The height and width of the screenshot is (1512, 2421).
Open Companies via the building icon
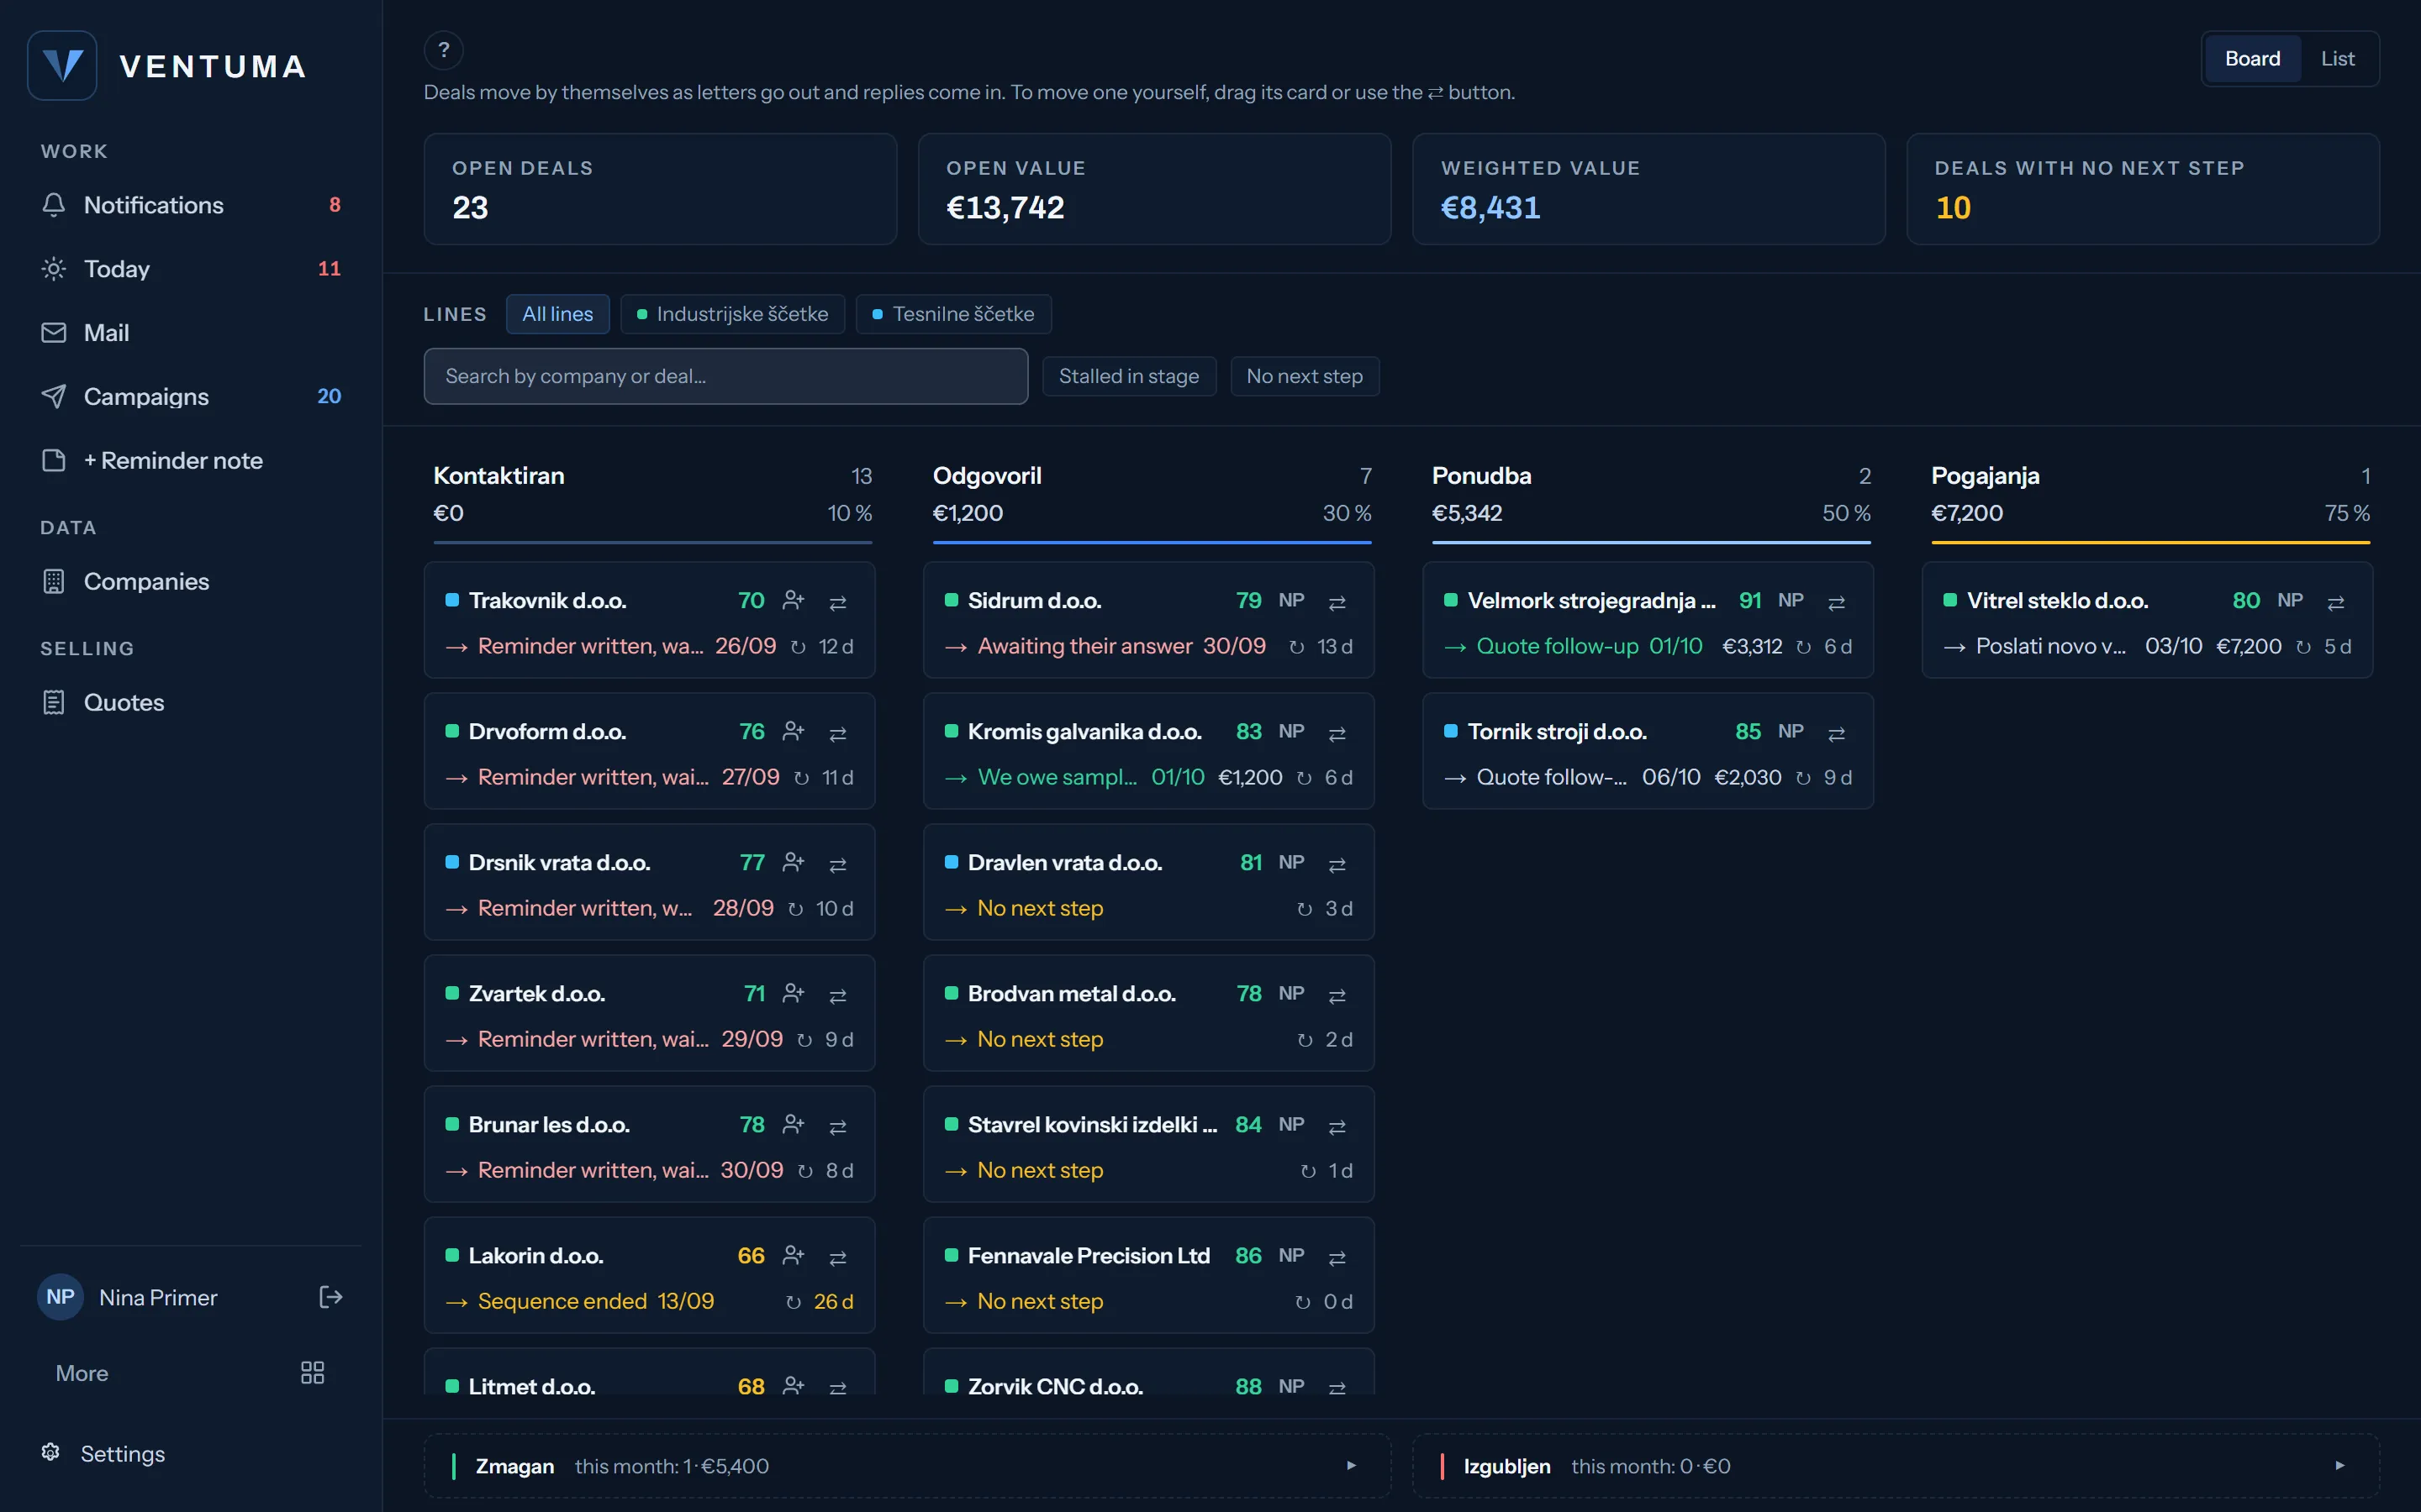pos(54,582)
